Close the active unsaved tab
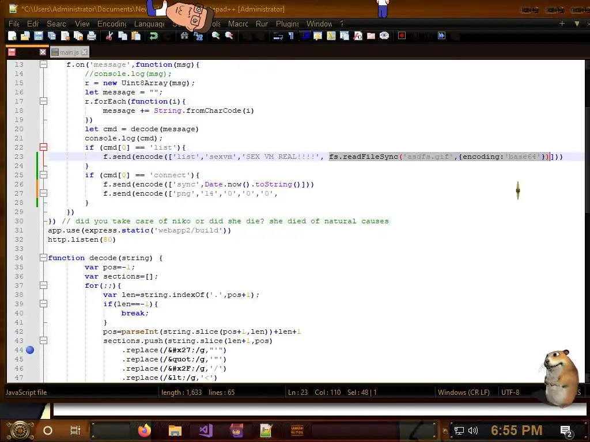The height and width of the screenshot is (442, 590). click(x=43, y=52)
